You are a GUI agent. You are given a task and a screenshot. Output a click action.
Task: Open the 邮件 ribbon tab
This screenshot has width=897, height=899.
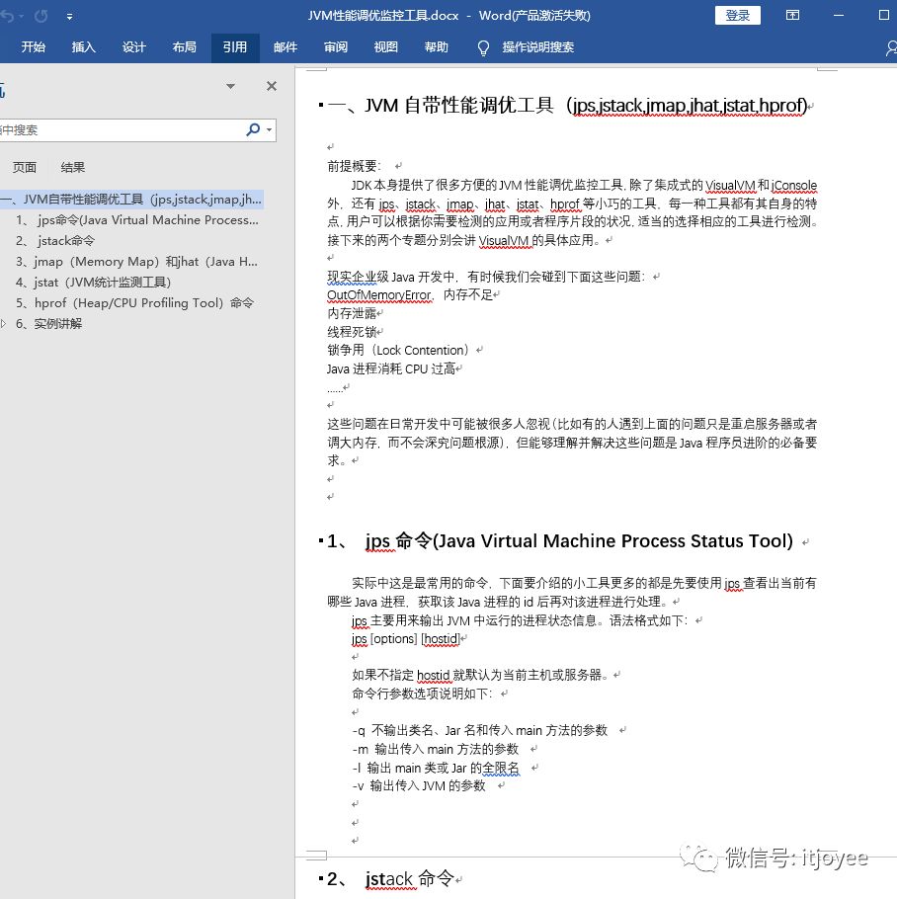(285, 47)
